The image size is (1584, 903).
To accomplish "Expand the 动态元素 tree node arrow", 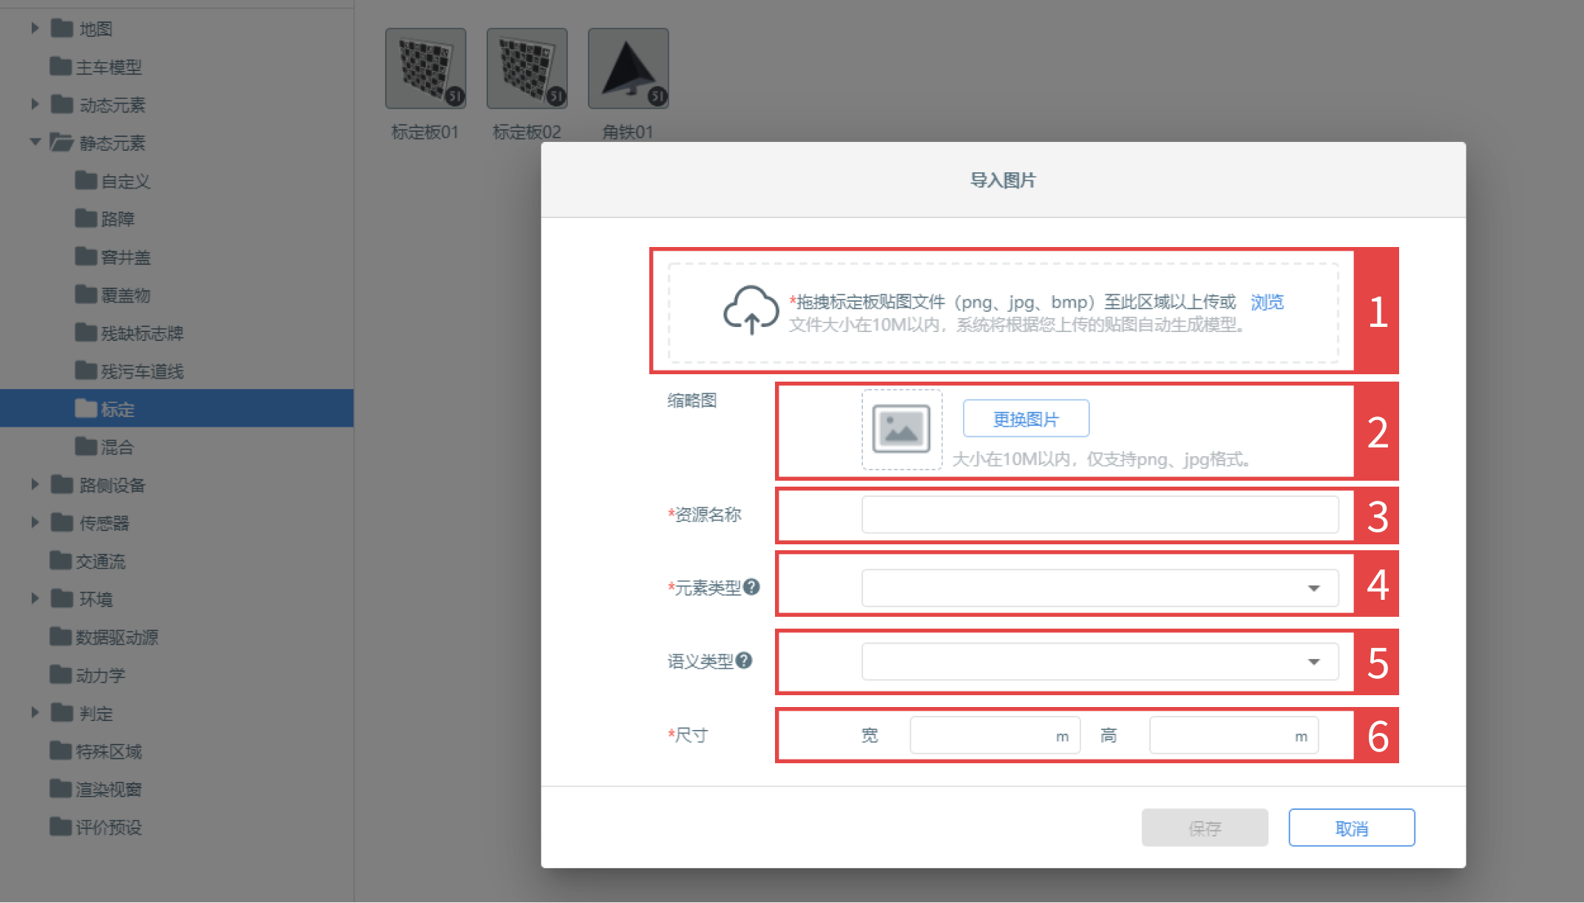I will click(x=35, y=104).
